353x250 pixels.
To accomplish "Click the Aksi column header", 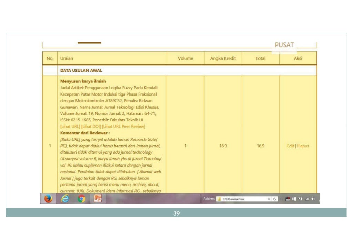I will [298, 58].
